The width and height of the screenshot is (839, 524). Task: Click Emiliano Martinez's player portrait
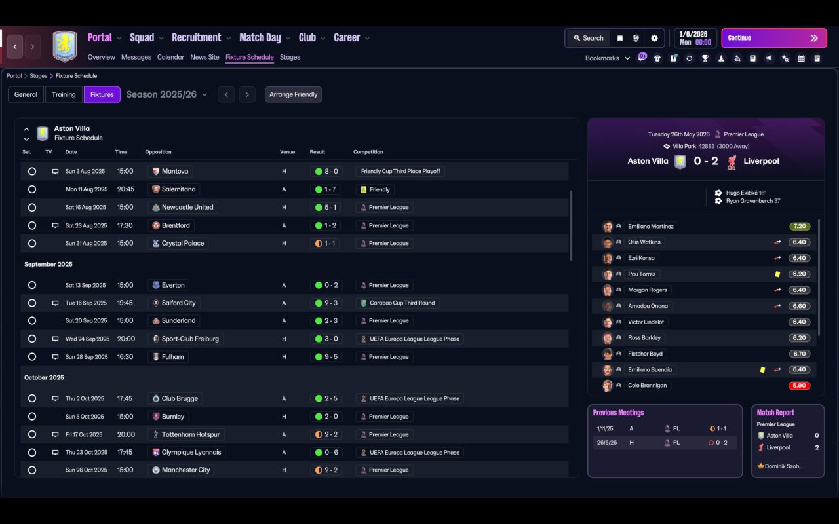pyautogui.click(x=608, y=227)
